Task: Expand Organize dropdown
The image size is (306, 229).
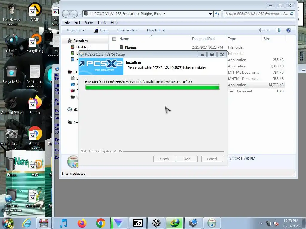Action: pyautogui.click(x=76, y=30)
